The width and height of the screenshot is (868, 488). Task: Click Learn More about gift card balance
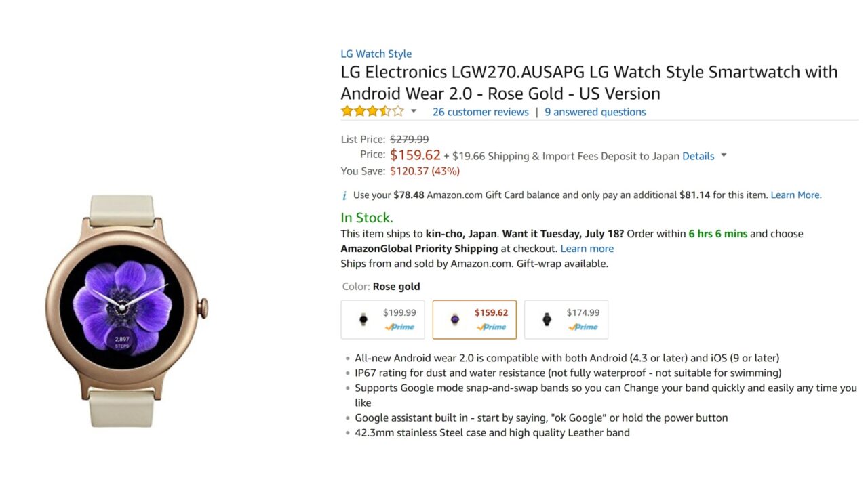(796, 195)
